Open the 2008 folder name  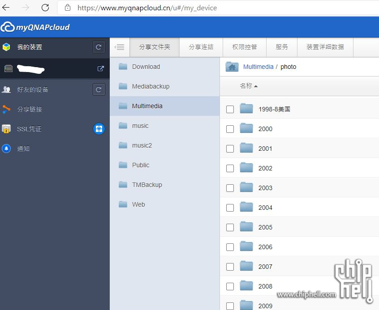coord(265,286)
